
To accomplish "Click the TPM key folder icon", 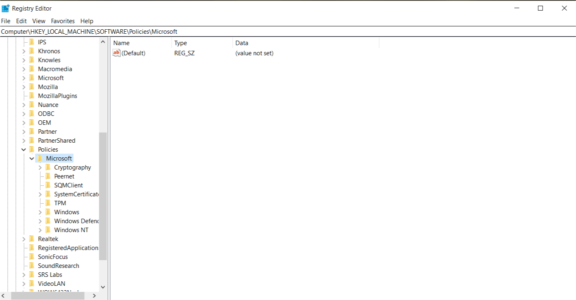I will coord(48,203).
